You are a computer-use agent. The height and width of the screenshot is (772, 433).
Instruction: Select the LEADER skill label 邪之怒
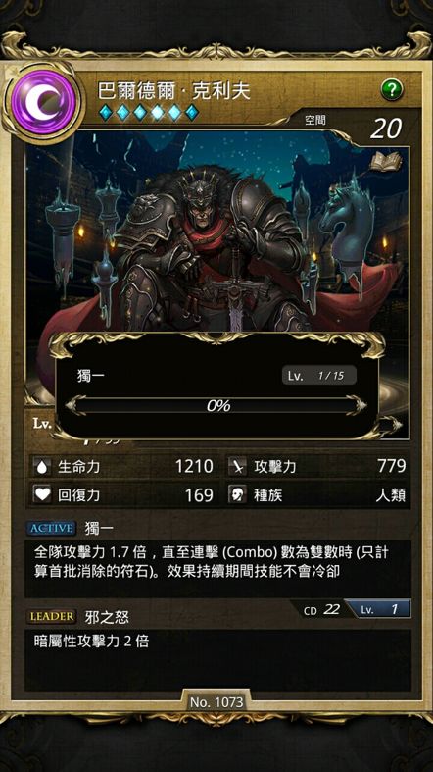[x=106, y=616]
